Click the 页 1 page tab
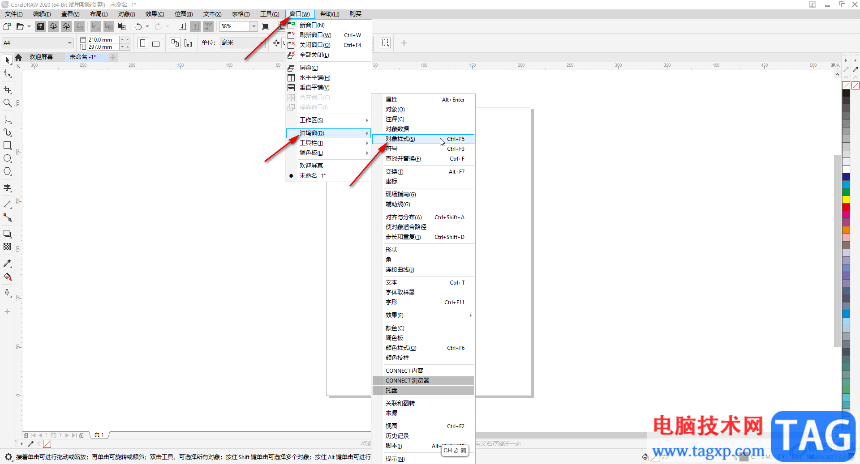Viewport: 860px width, 464px height. pos(99,435)
